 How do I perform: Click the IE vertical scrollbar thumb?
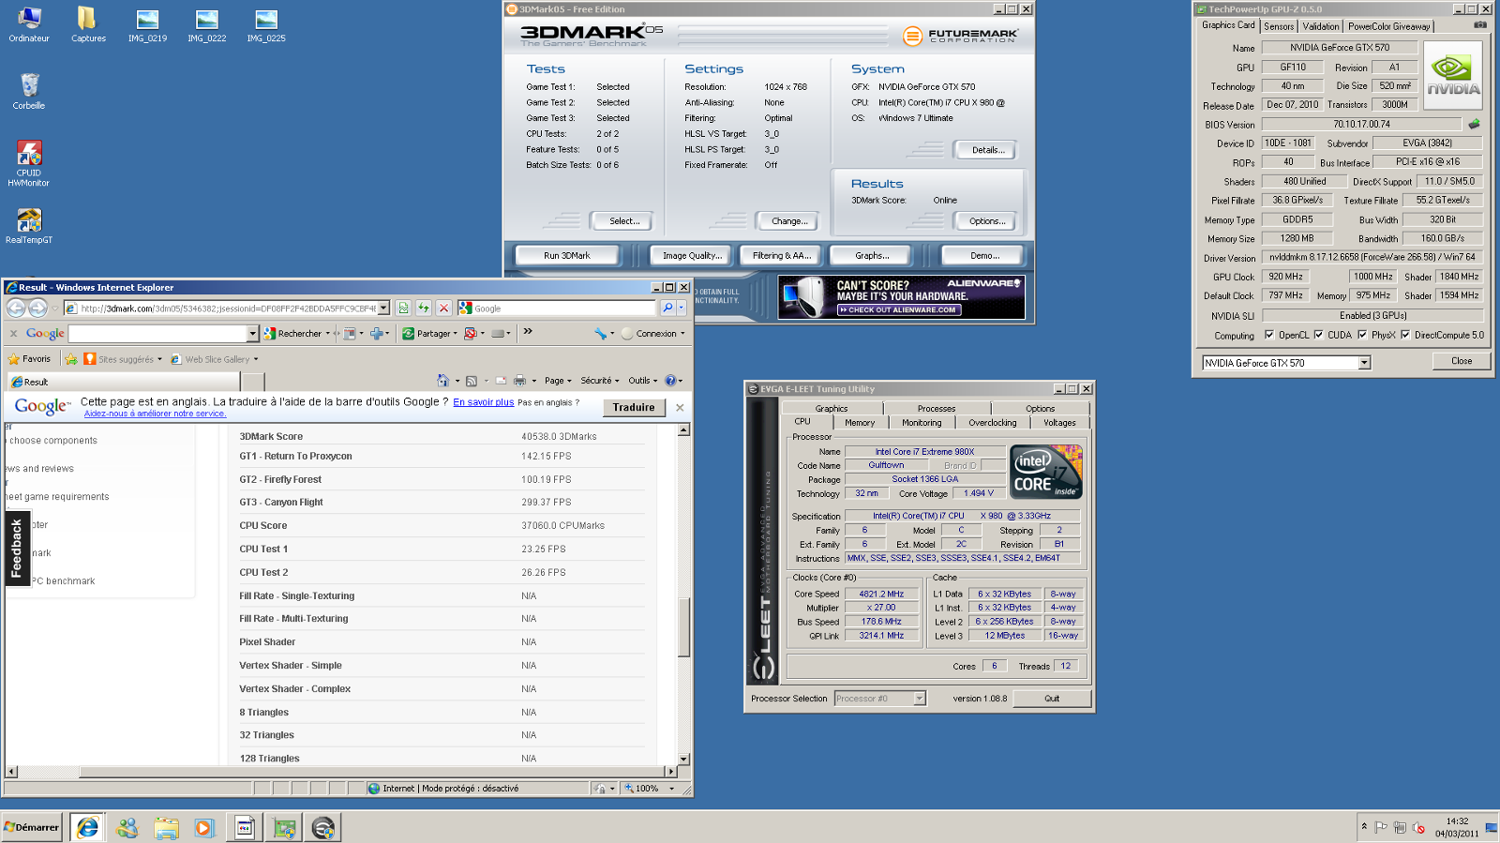click(x=683, y=626)
